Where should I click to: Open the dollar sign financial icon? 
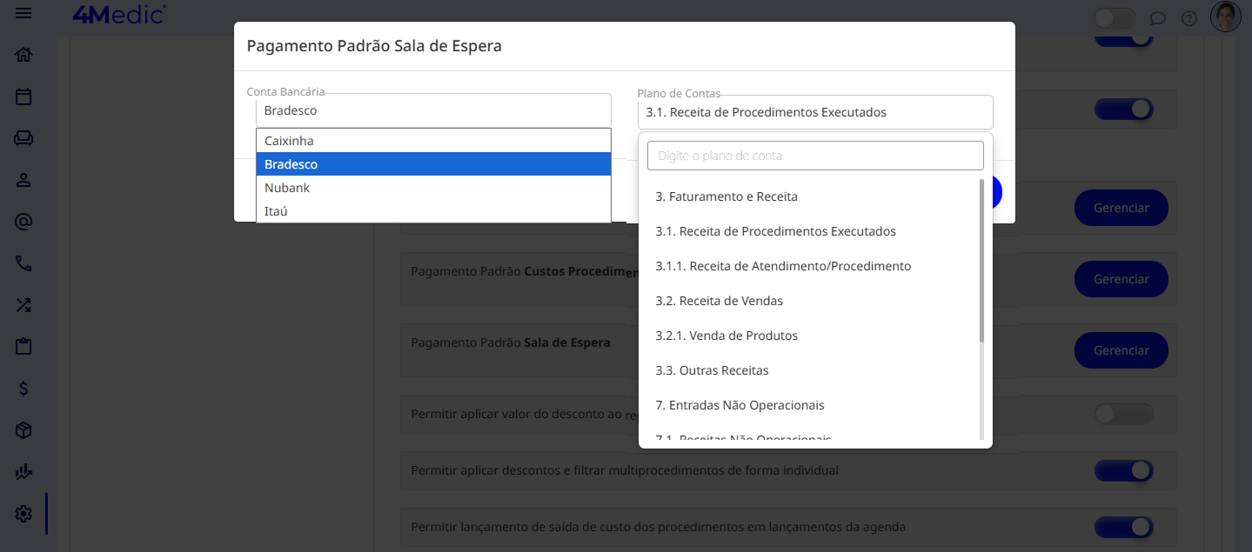click(x=23, y=389)
